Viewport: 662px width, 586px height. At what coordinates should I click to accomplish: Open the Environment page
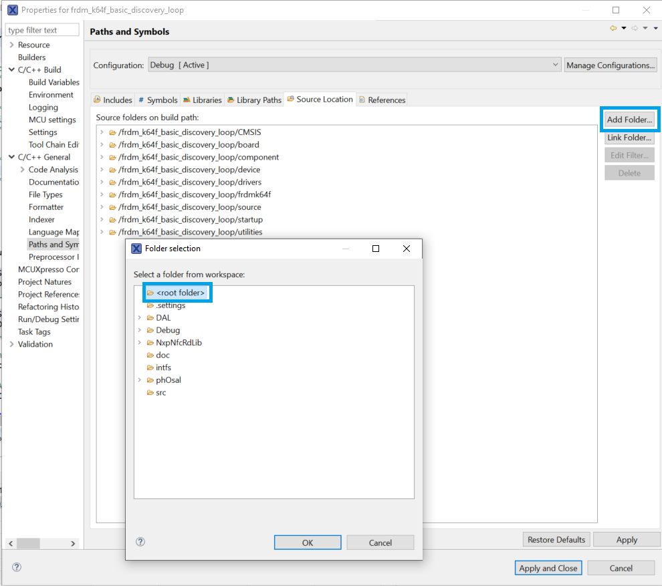[x=51, y=95]
